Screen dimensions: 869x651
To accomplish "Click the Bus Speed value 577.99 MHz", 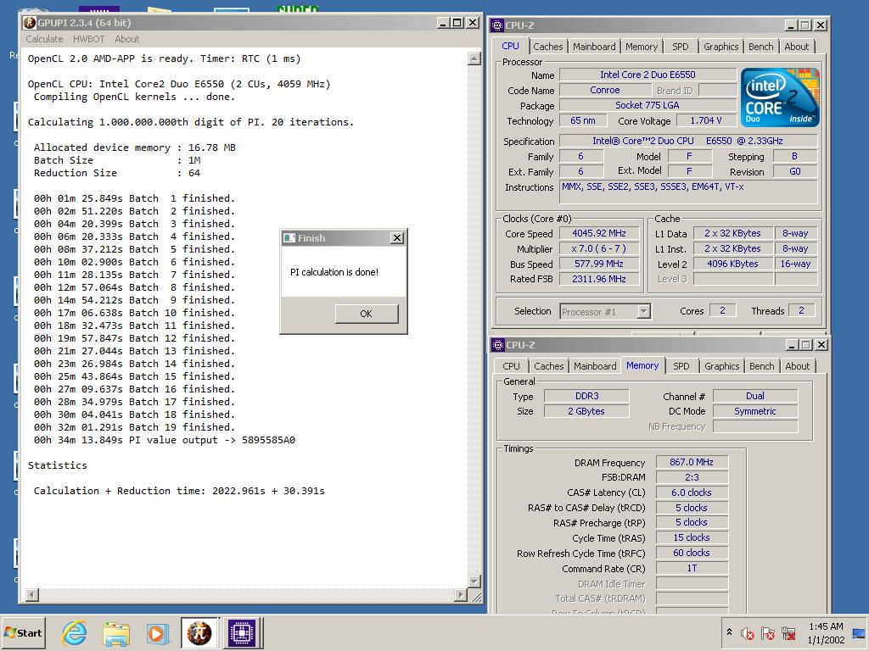I will click(x=598, y=264).
